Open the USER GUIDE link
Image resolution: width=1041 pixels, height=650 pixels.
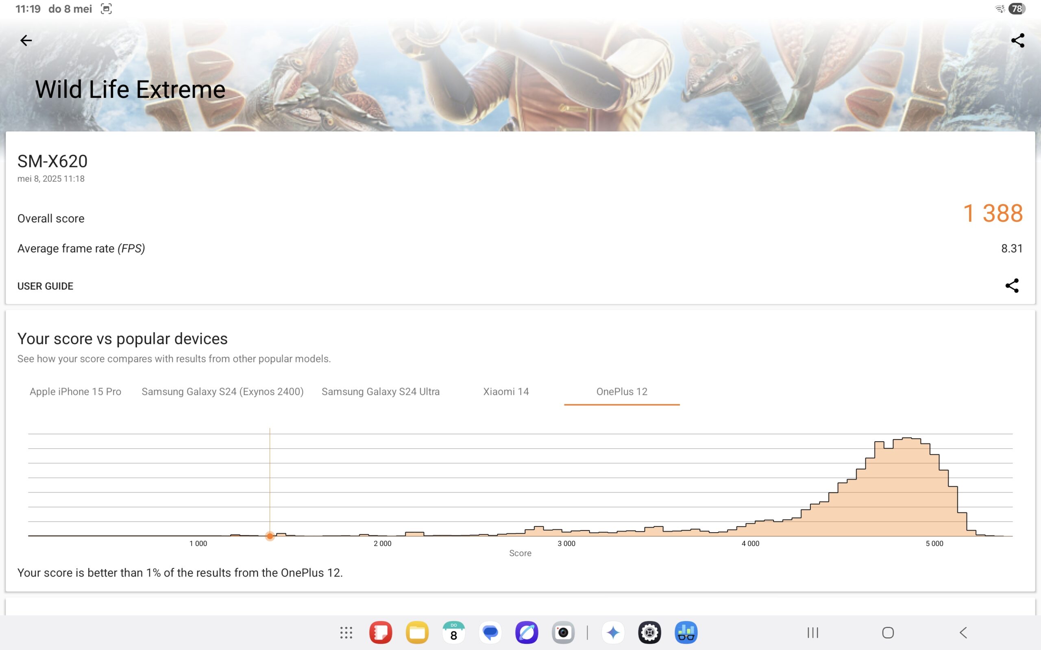[45, 286]
